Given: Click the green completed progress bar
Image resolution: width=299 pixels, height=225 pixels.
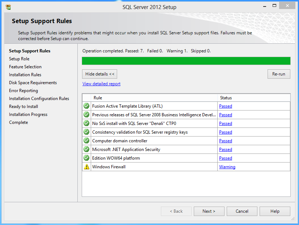Looking at the screenshot, I should pyautogui.click(x=186, y=61).
